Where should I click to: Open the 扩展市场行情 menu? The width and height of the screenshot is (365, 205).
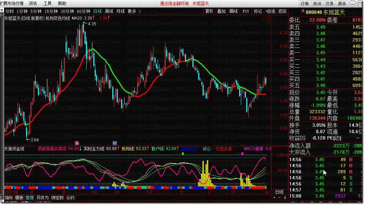tap(12, 3)
